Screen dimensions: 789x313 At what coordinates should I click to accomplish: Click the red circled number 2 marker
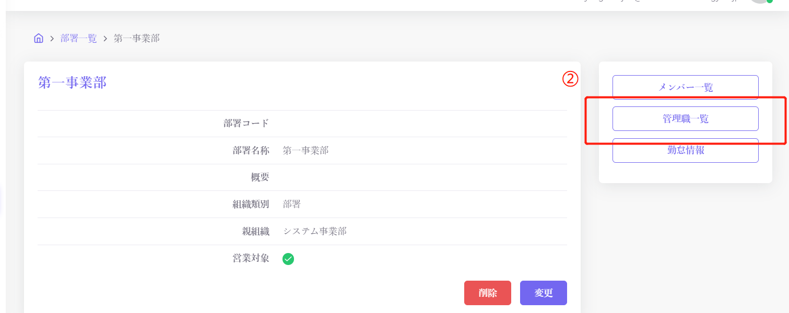(x=569, y=79)
